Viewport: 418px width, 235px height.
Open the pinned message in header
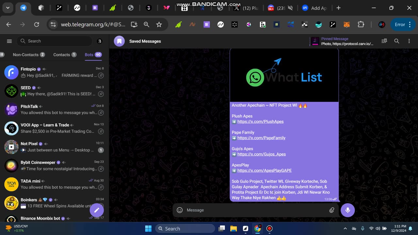[342, 41]
